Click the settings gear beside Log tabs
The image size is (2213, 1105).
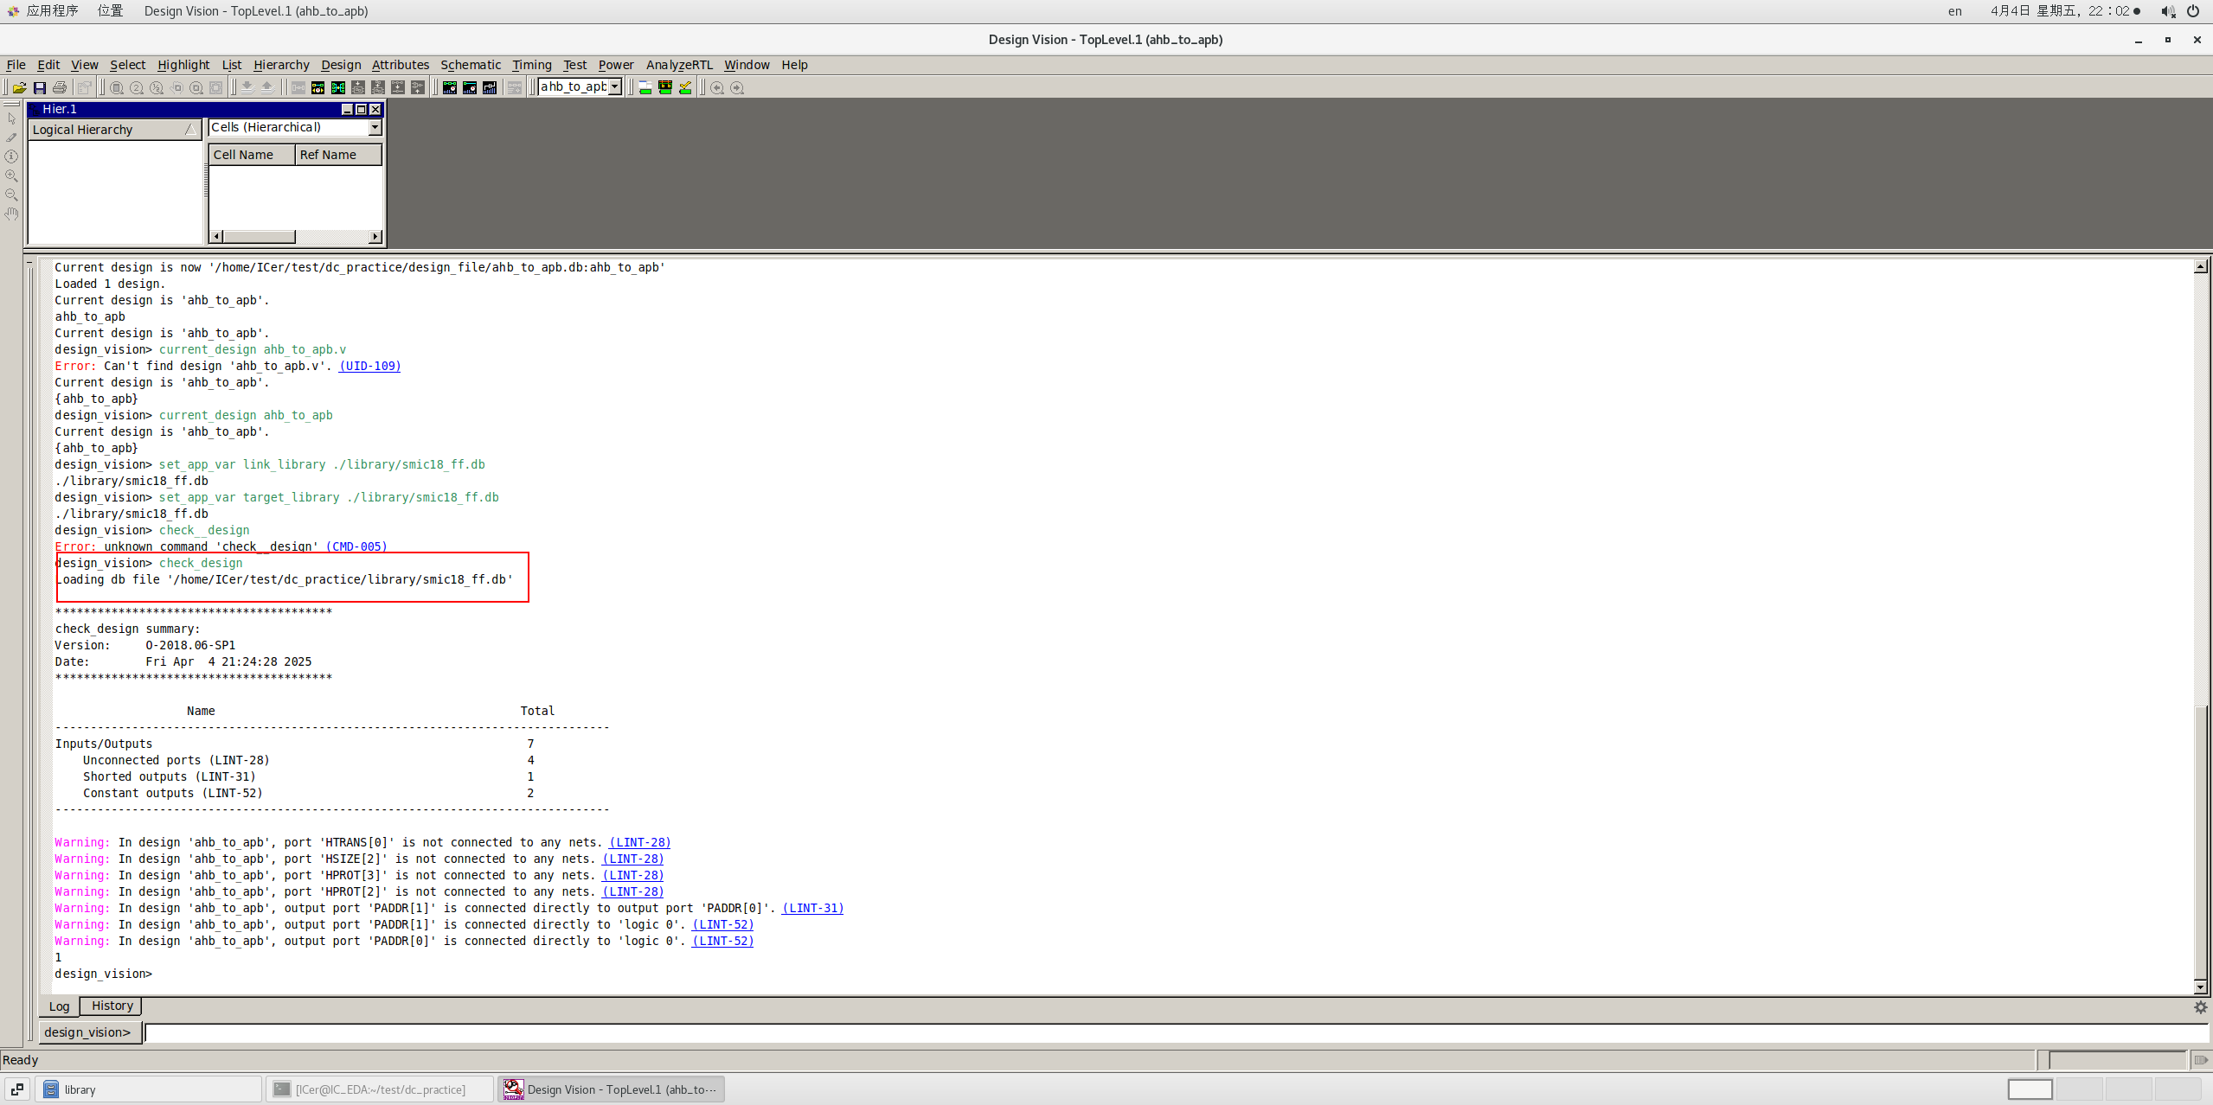click(x=2200, y=1006)
